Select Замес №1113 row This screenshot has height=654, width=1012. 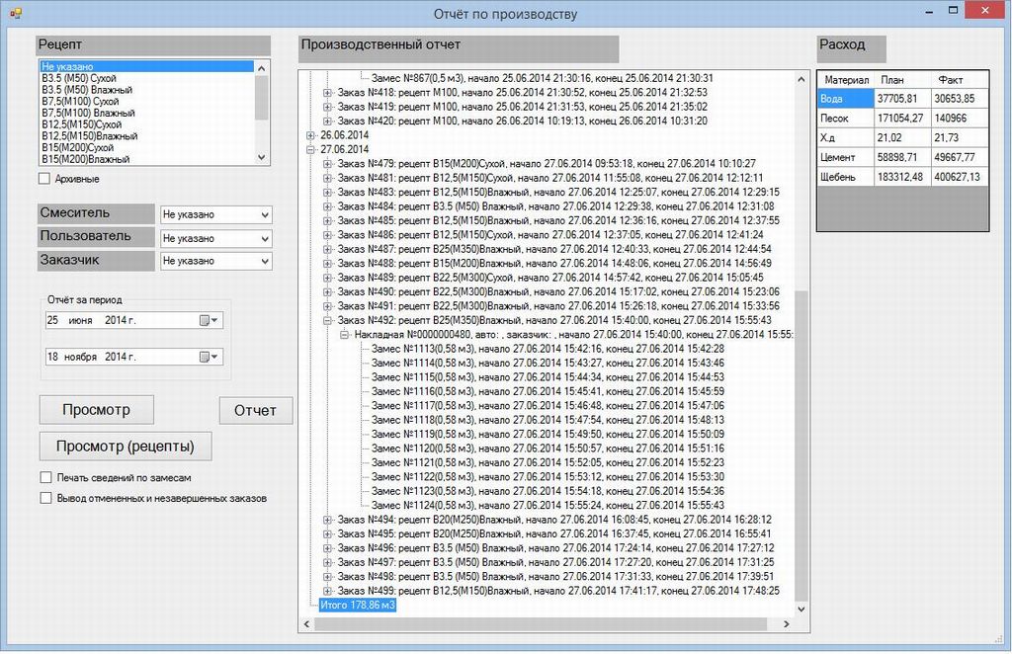click(x=548, y=349)
